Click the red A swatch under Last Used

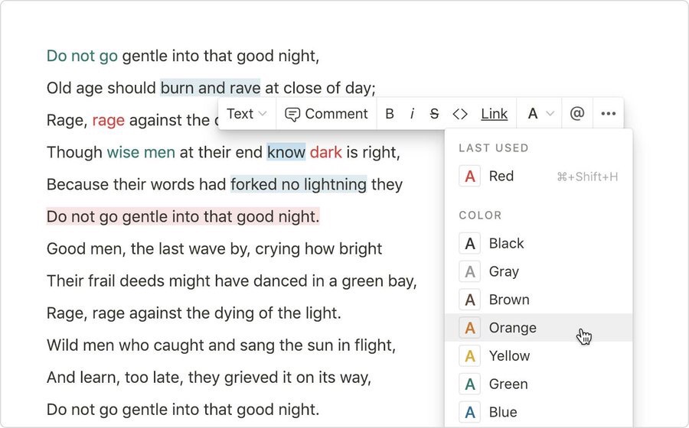[x=470, y=177]
